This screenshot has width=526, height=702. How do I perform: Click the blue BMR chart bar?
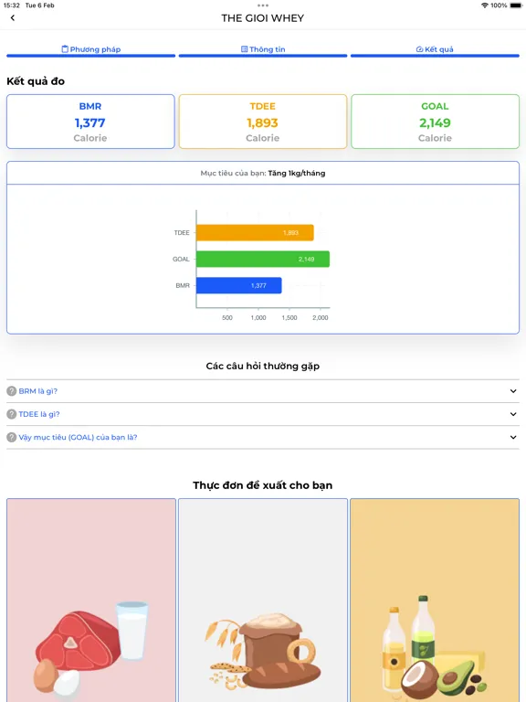[239, 285]
